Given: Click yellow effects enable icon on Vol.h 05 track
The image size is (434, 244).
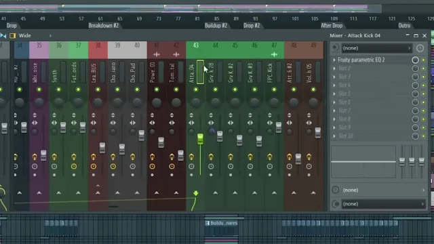Looking at the screenshot, I should 309,157.
